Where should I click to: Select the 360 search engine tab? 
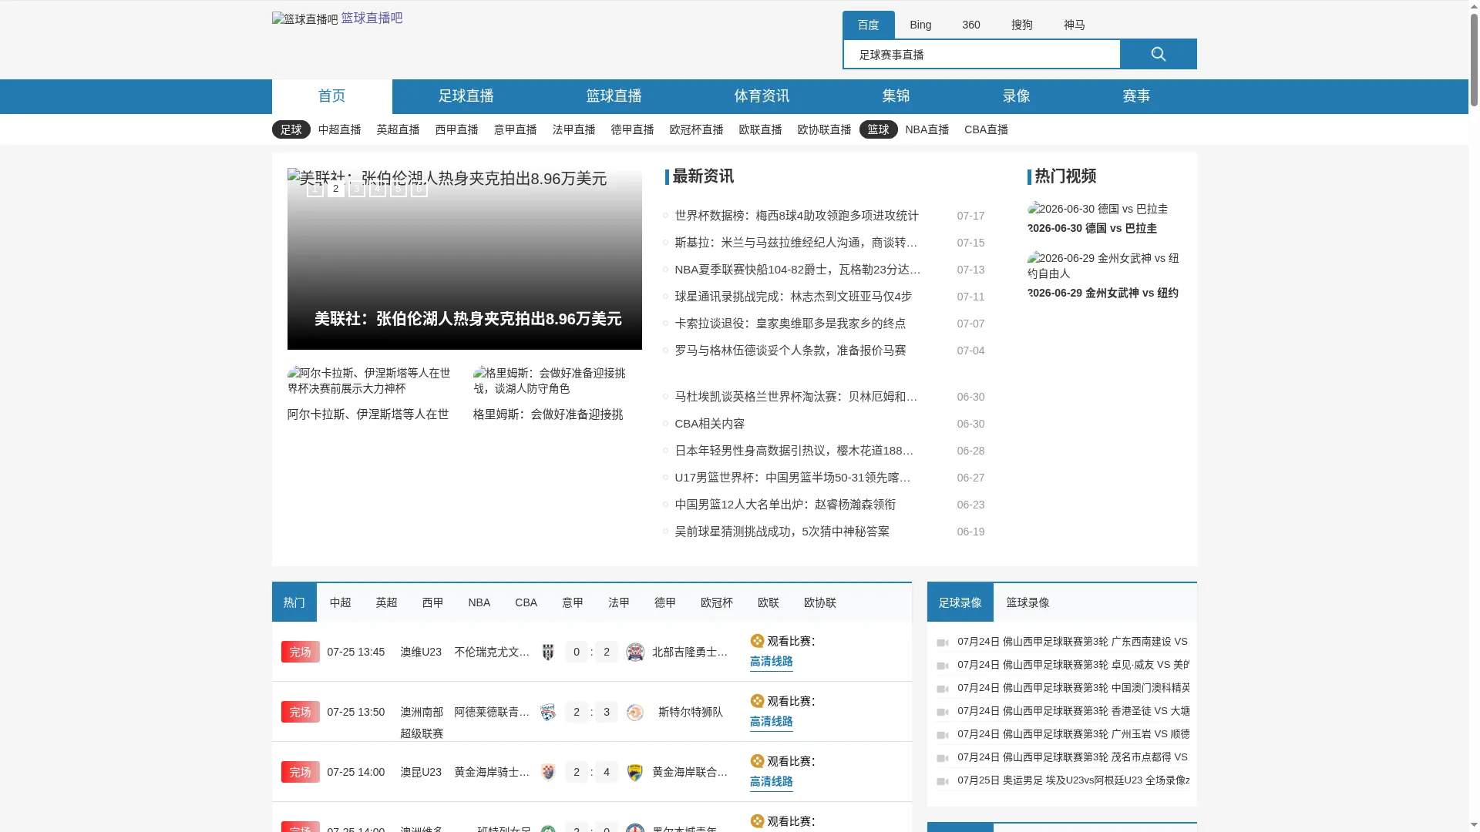point(970,25)
